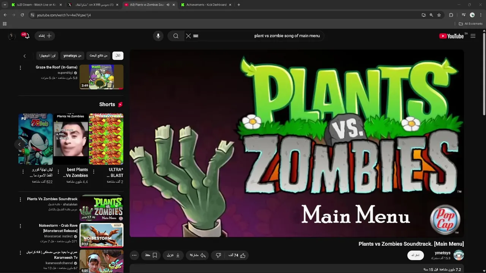486x273 pixels.
Task: Open the 'best Plants Vs Zombies' short
Action: 71,139
